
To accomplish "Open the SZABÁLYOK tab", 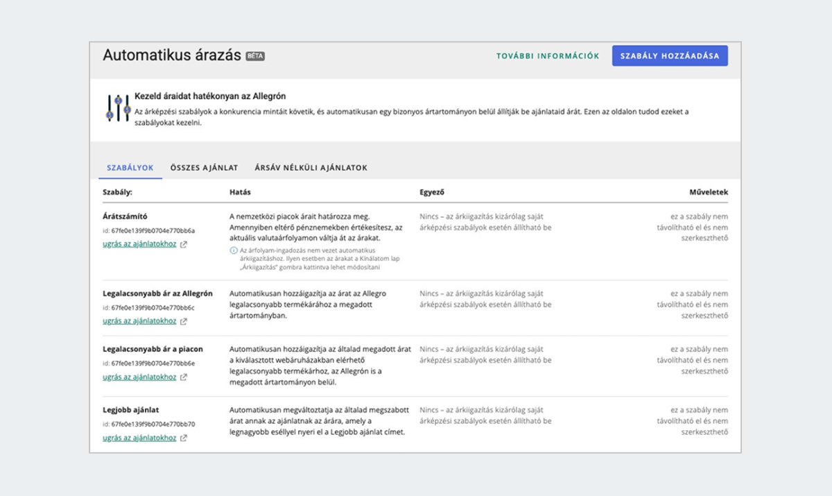I will point(130,168).
